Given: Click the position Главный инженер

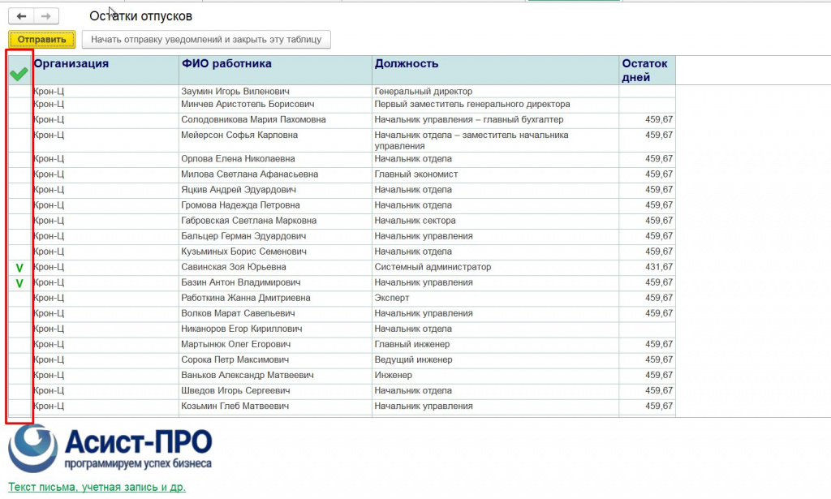Looking at the screenshot, I should 411,344.
